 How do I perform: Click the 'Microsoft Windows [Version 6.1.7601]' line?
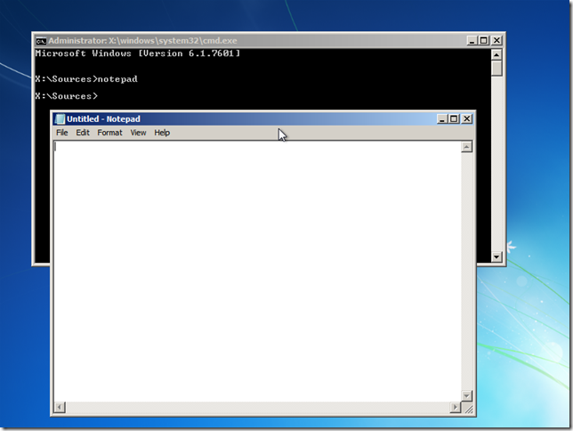(x=138, y=53)
